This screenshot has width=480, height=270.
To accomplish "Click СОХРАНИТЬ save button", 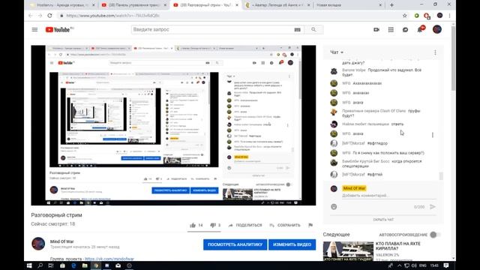I will [285, 225].
